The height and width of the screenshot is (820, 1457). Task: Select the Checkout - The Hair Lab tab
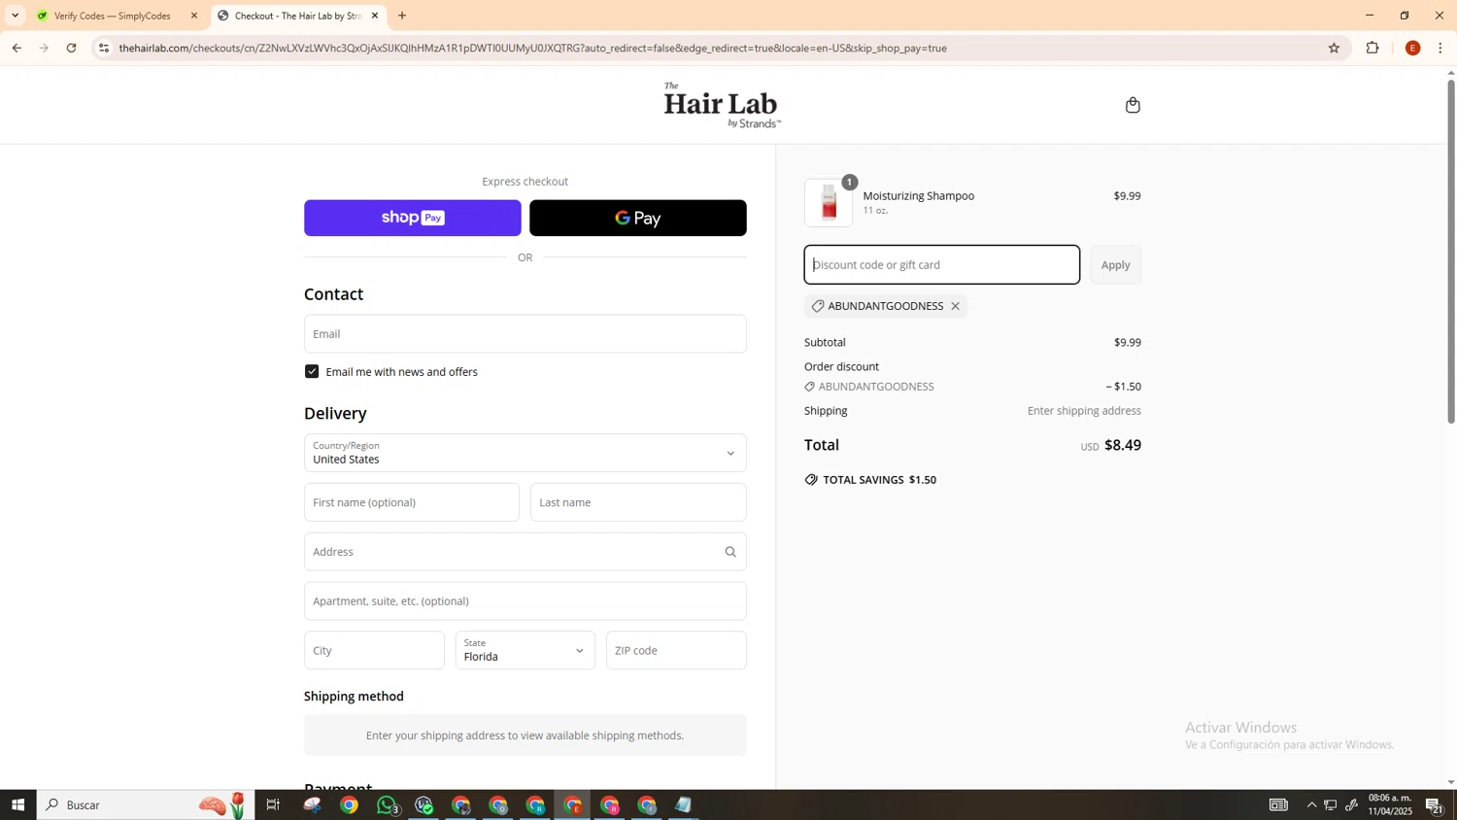298,16
